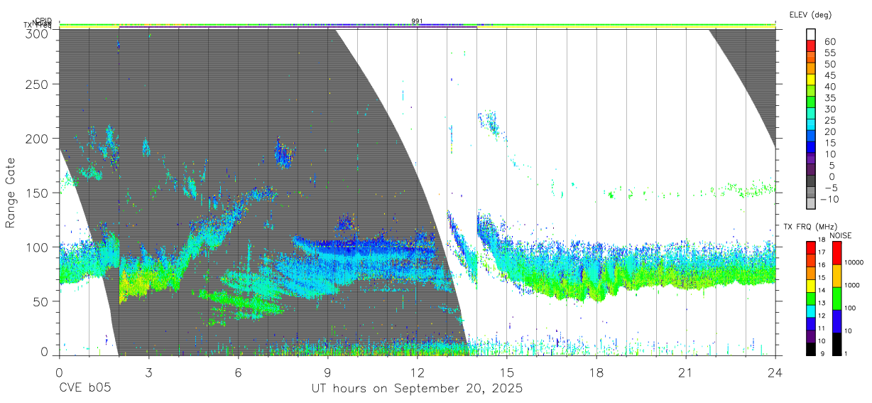Click the x-axis tick label '18'
Image resolution: width=872 pixels, height=403 pixels.
596,372
